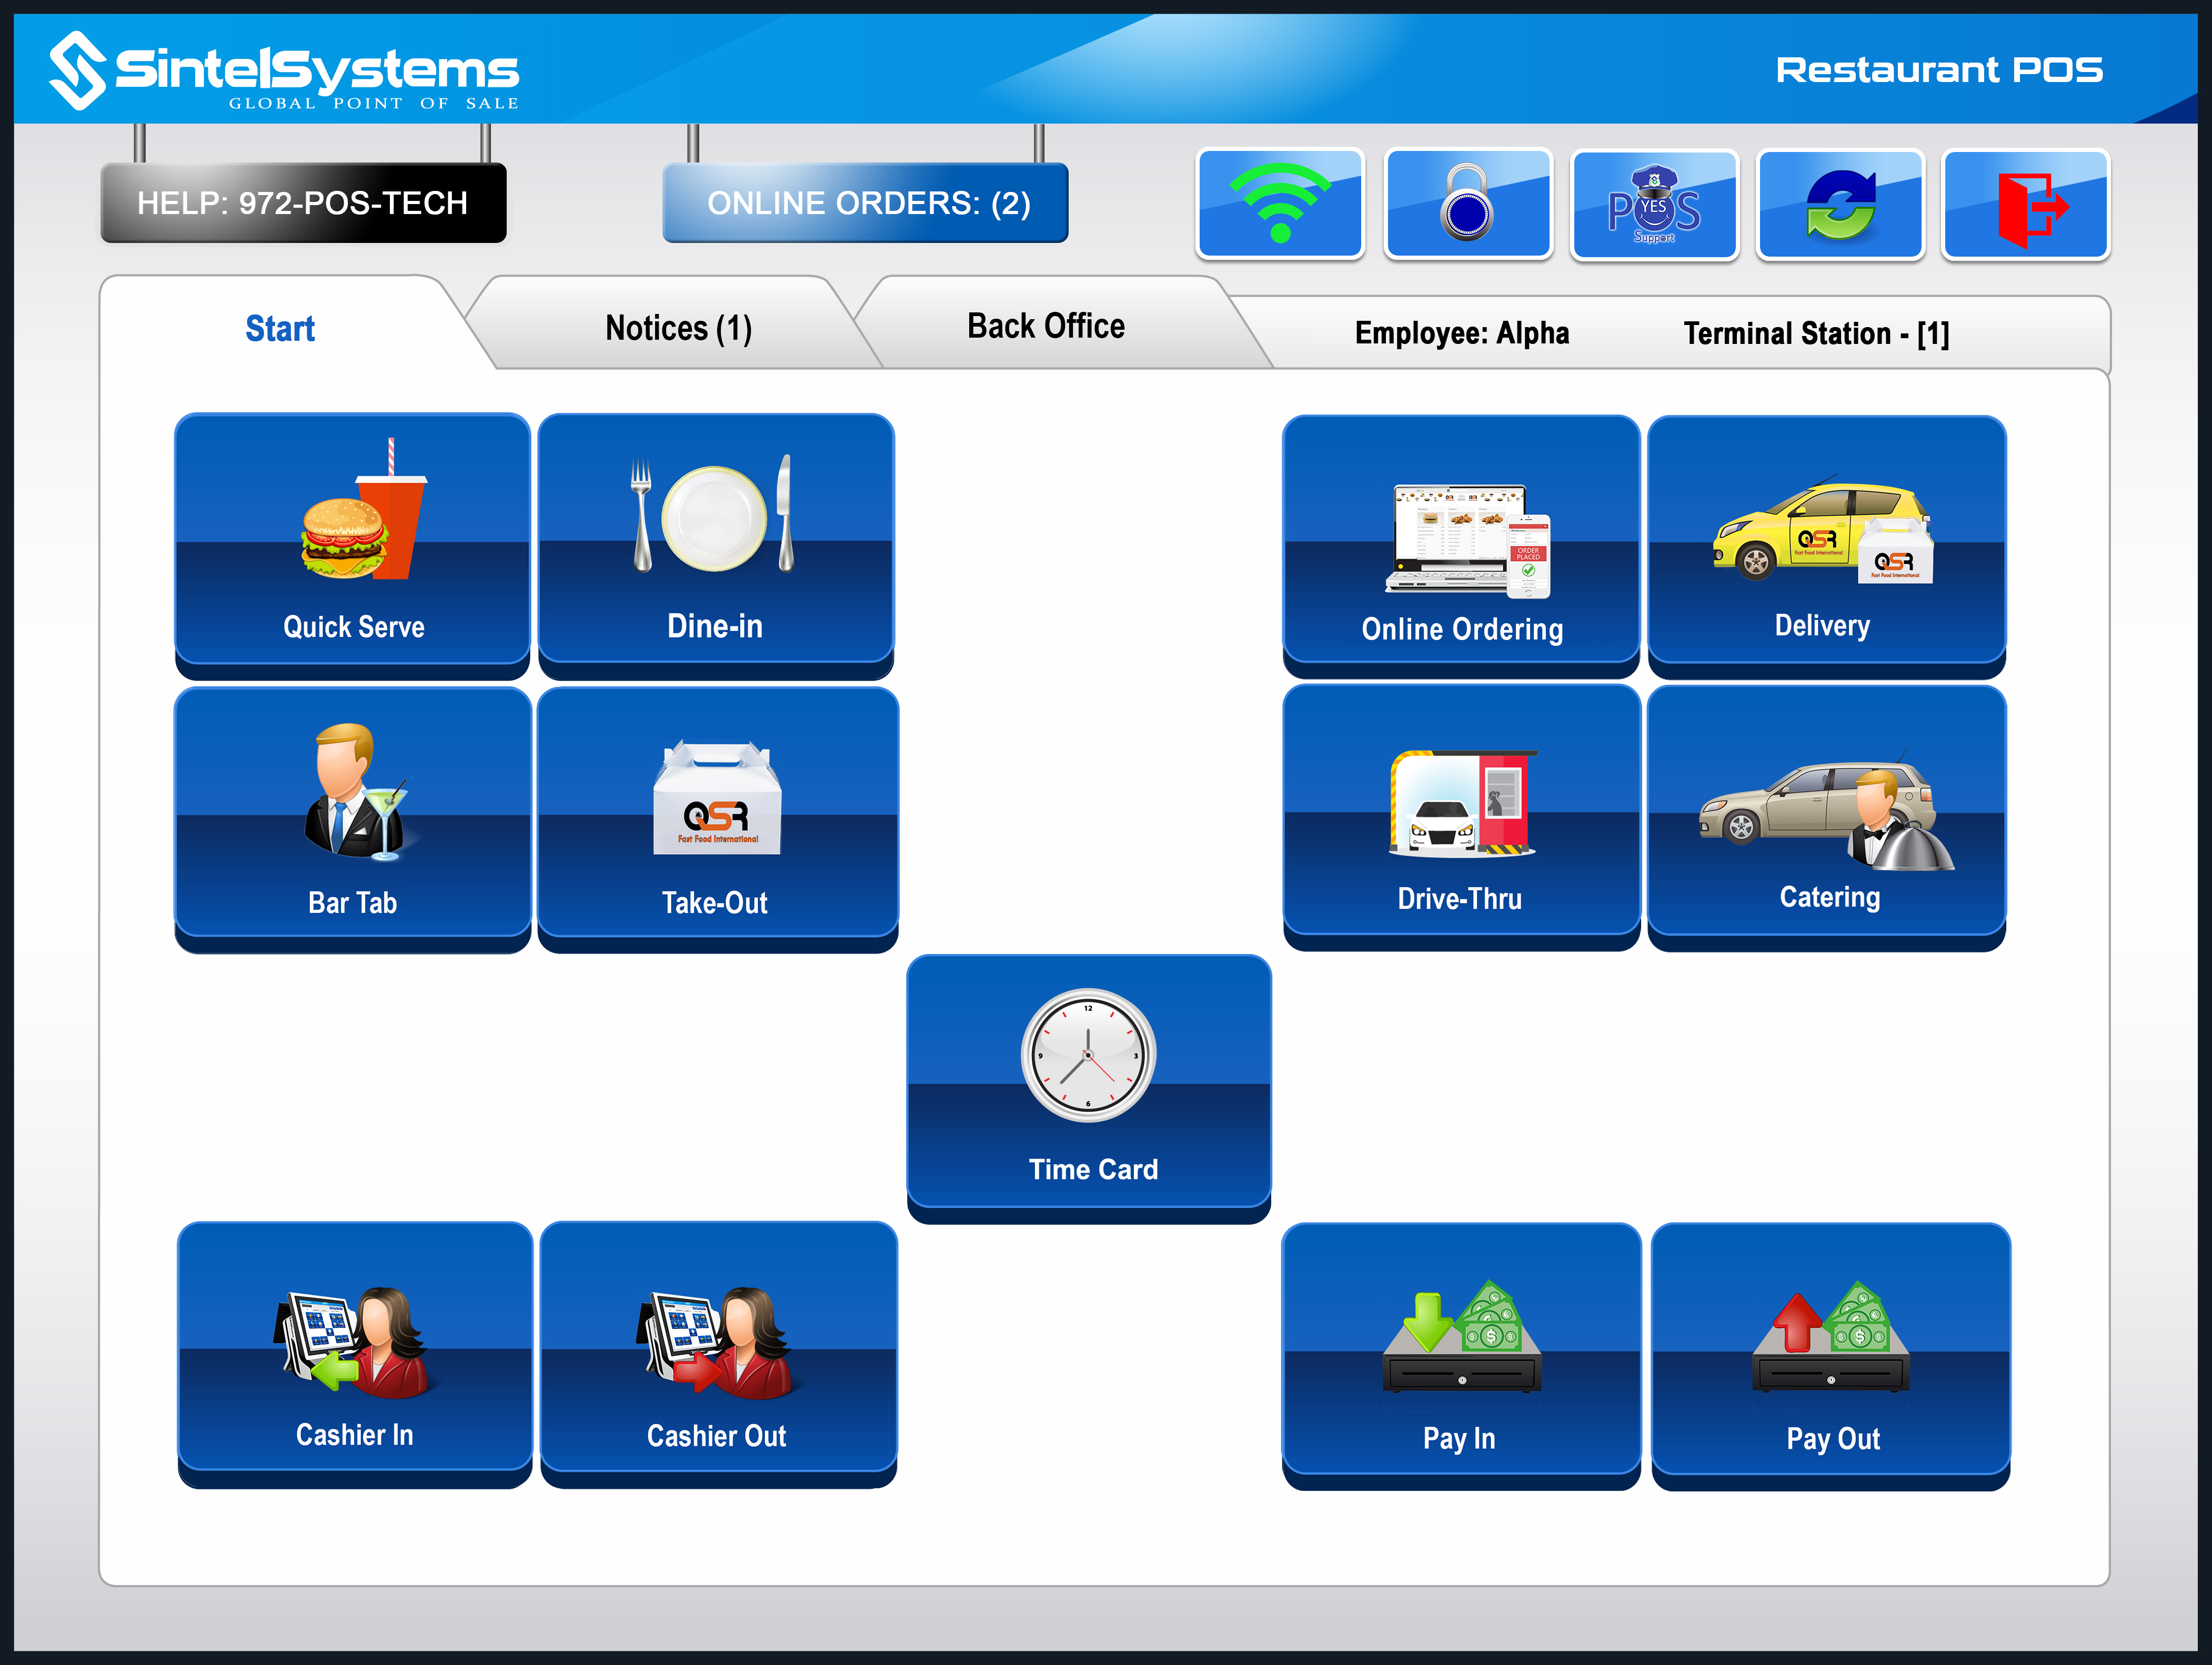Click the green-blue refresh arrows icon
2212x1665 pixels.
[x=1840, y=205]
